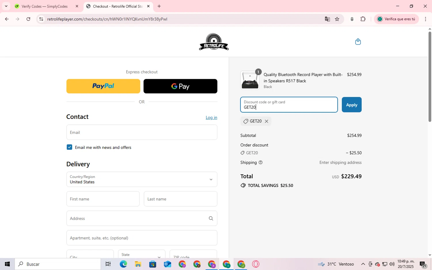View site information icon in address bar
This screenshot has height=270, width=432.
click(41, 19)
